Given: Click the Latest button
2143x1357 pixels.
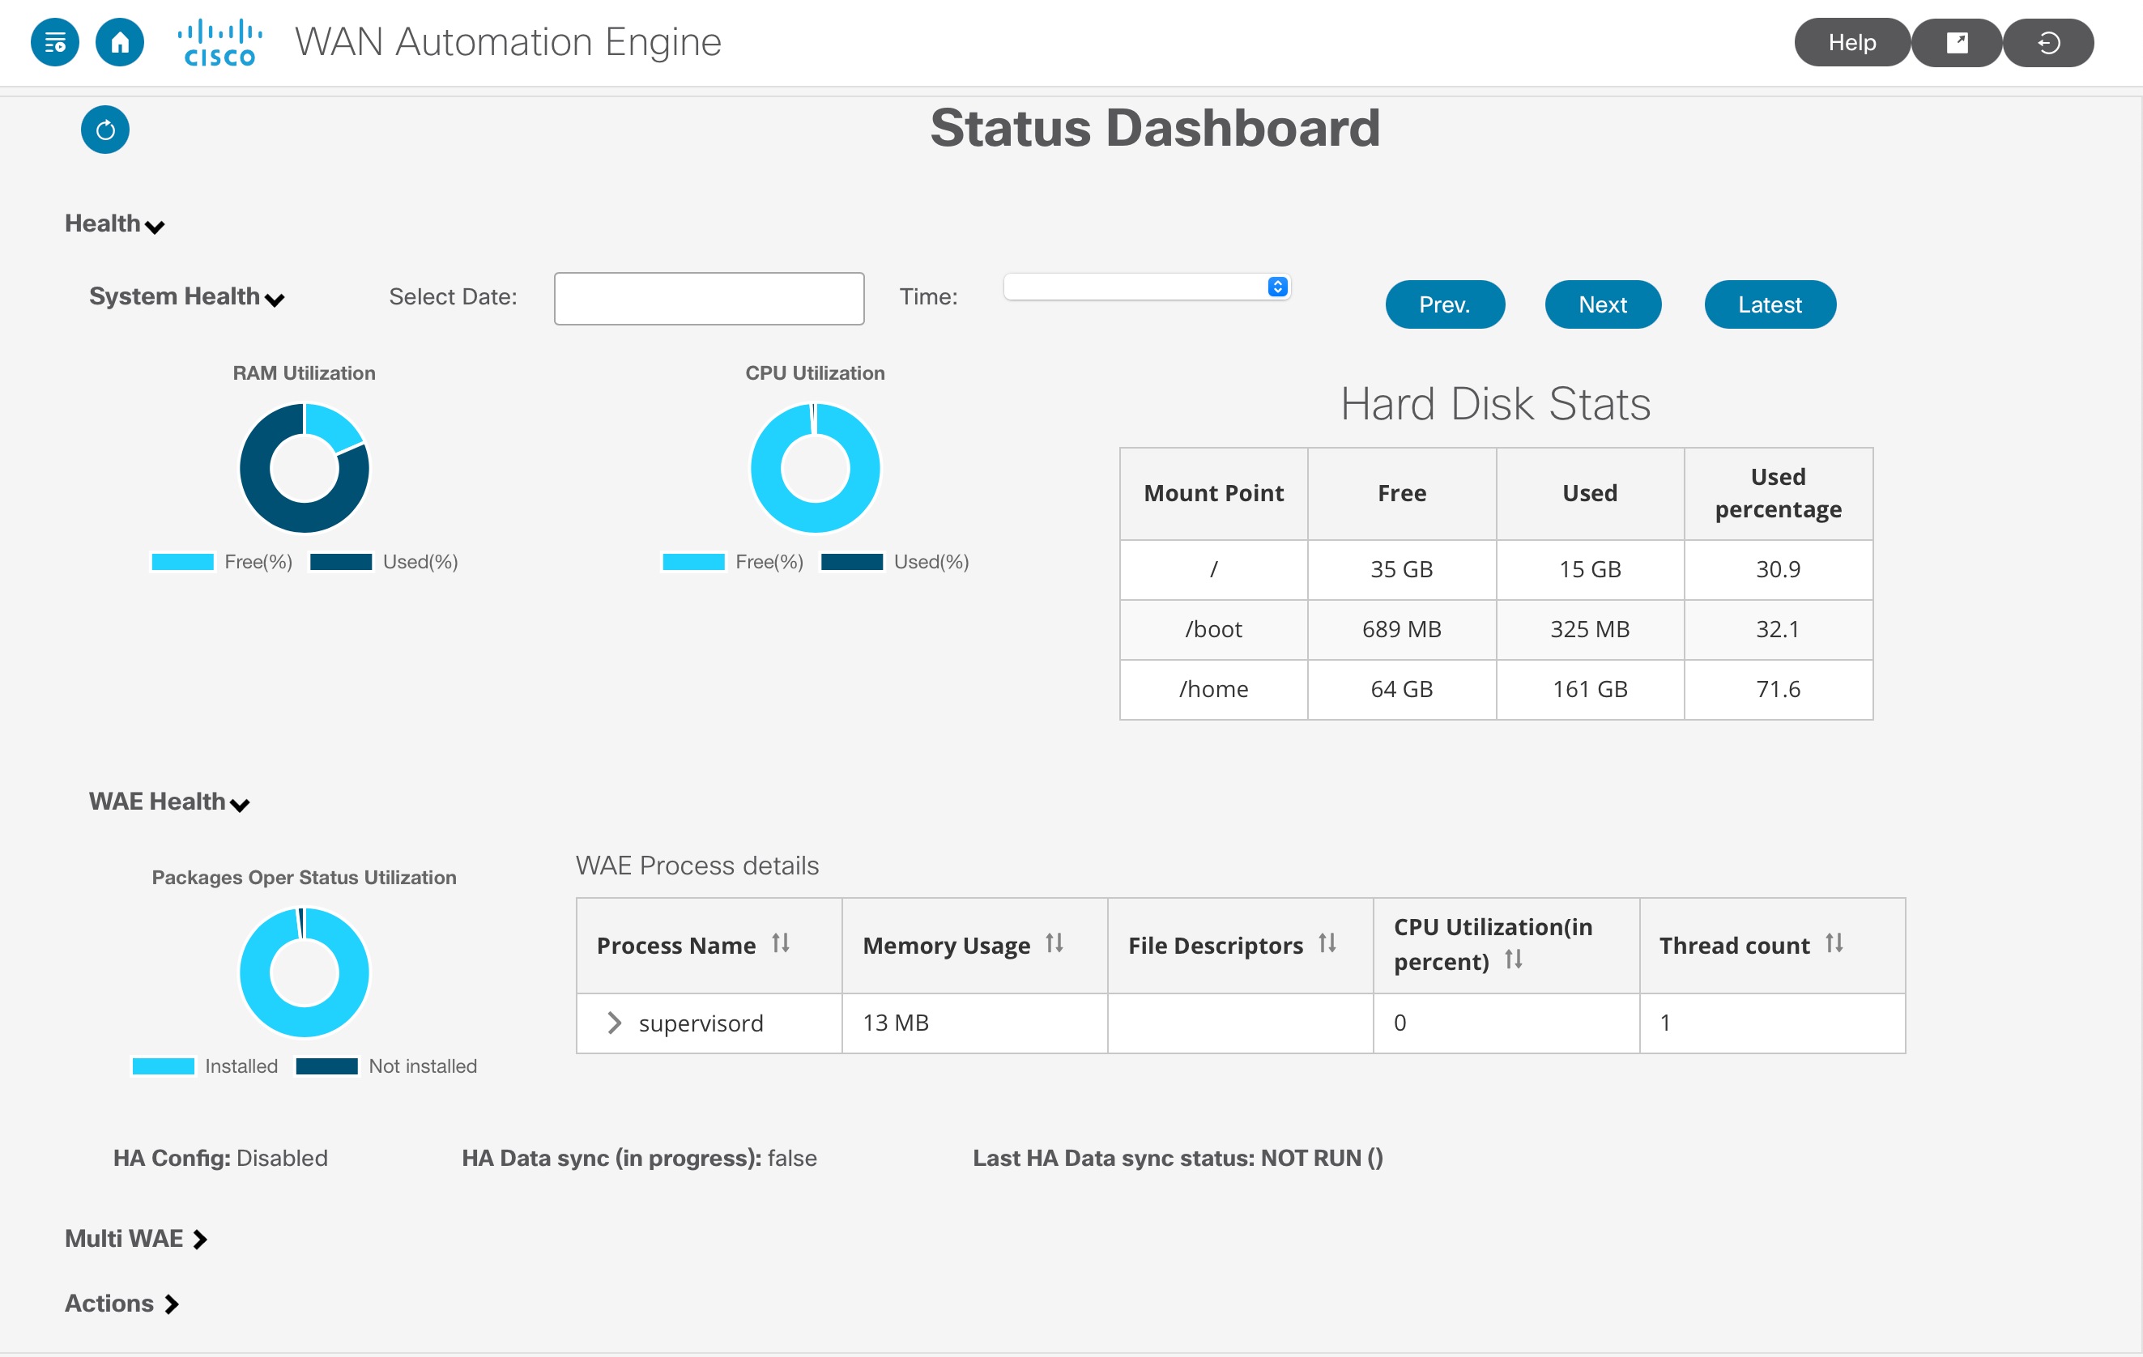Looking at the screenshot, I should 1768,304.
